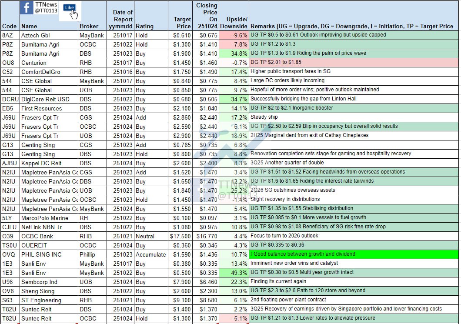This screenshot has width=461, height=324.
Task: Click the Centurion downgrade remark cell
Action: pos(354,63)
